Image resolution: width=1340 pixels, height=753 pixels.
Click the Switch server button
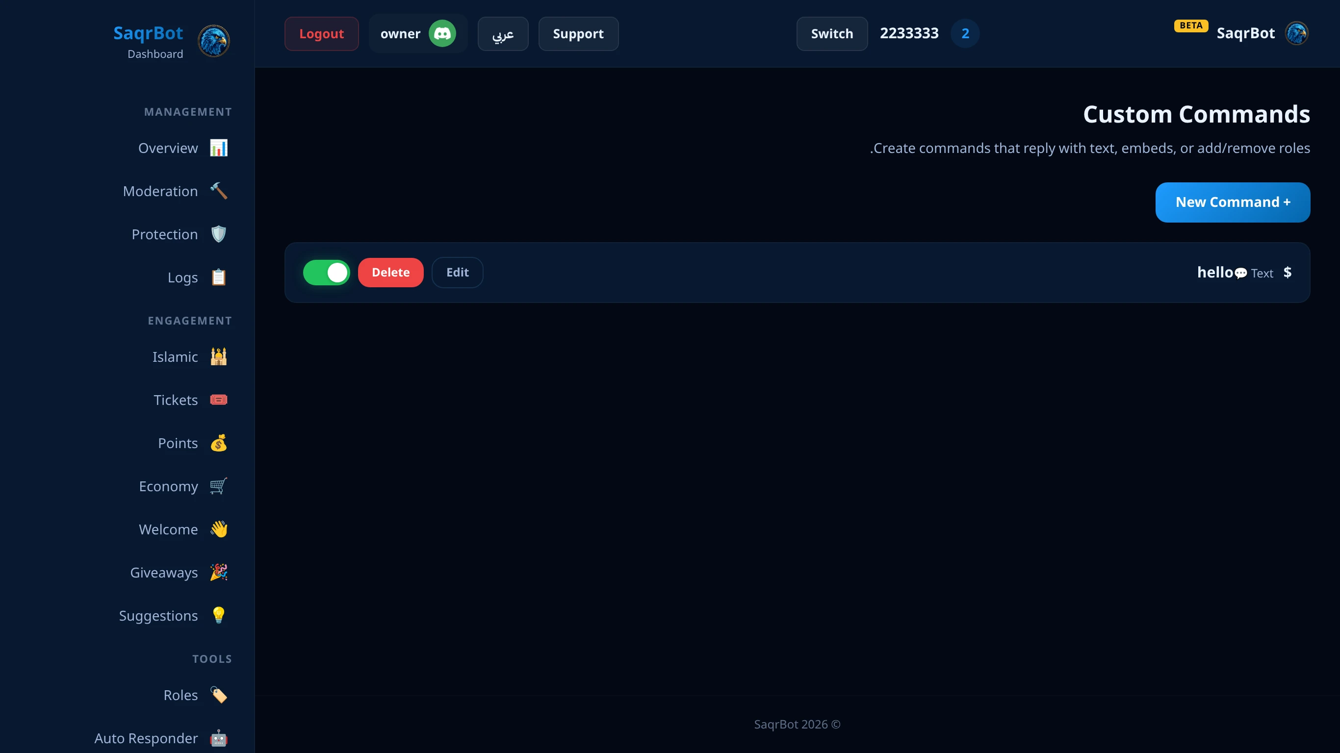click(x=832, y=34)
